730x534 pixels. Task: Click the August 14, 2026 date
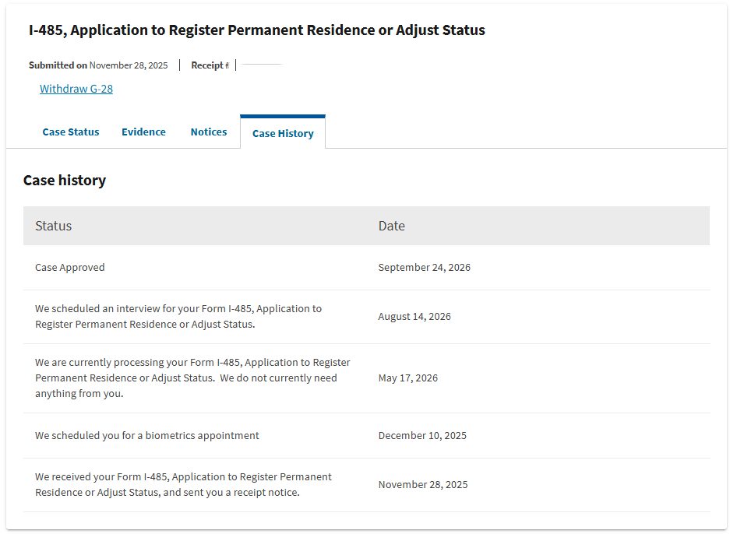(x=414, y=317)
